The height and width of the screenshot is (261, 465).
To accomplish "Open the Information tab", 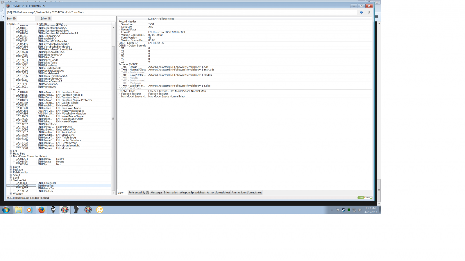I will click(x=171, y=193).
